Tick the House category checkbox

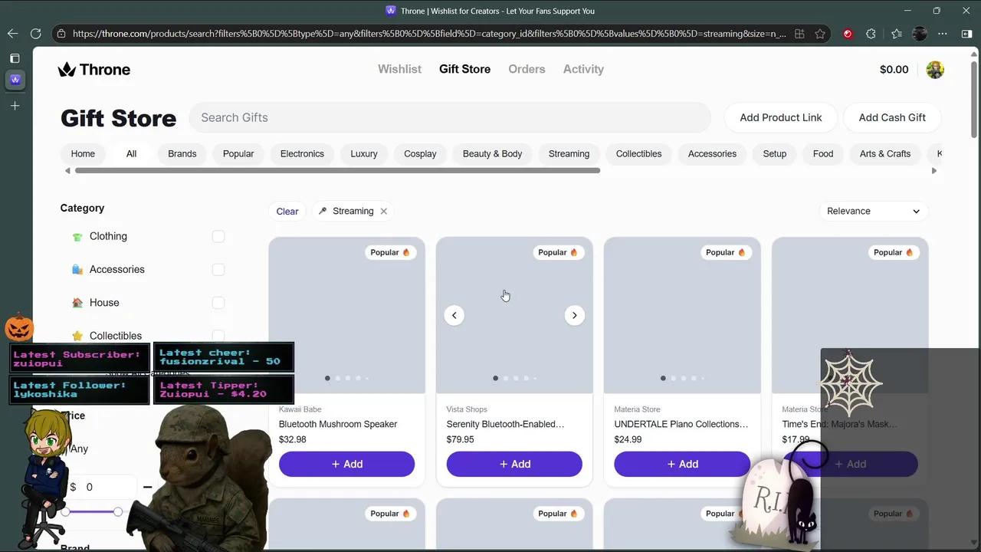coord(218,303)
